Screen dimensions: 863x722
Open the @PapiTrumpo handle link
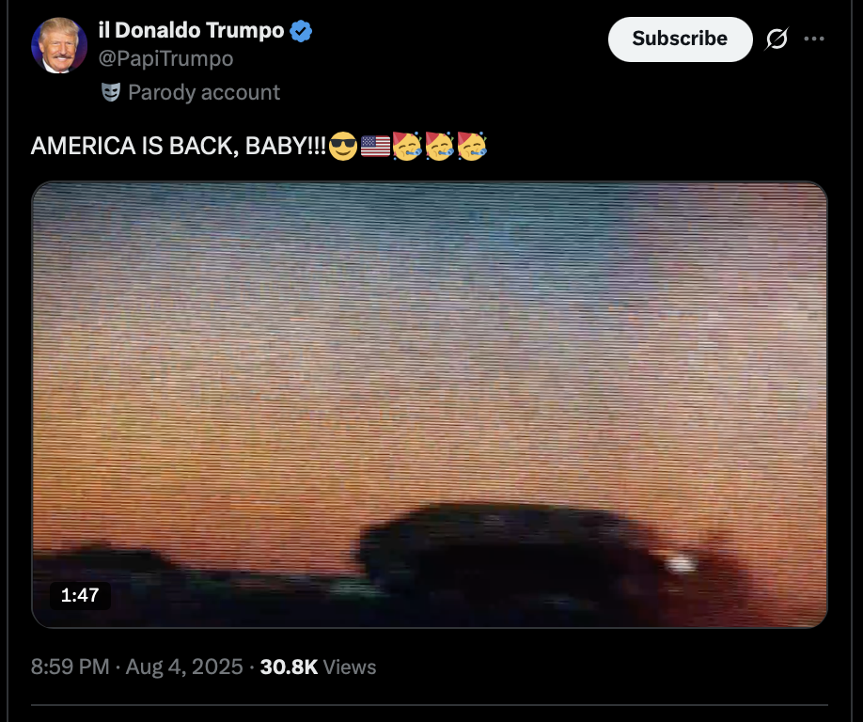pos(165,58)
